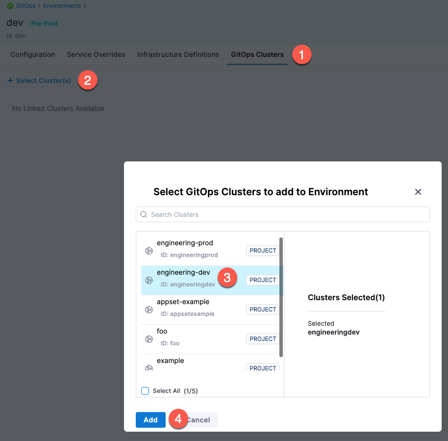Screen dimensions: 448x441
Task: Open Infrastructure Definitions tab
Action: coord(178,54)
